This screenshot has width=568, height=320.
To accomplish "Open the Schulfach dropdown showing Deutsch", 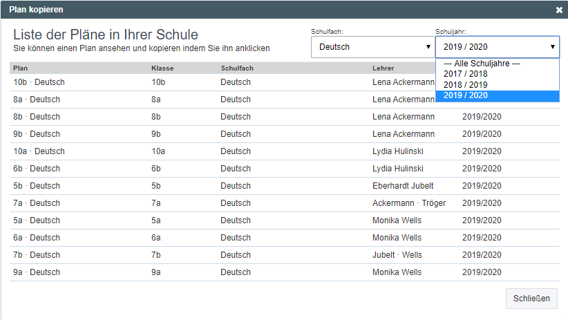I will (372, 47).
